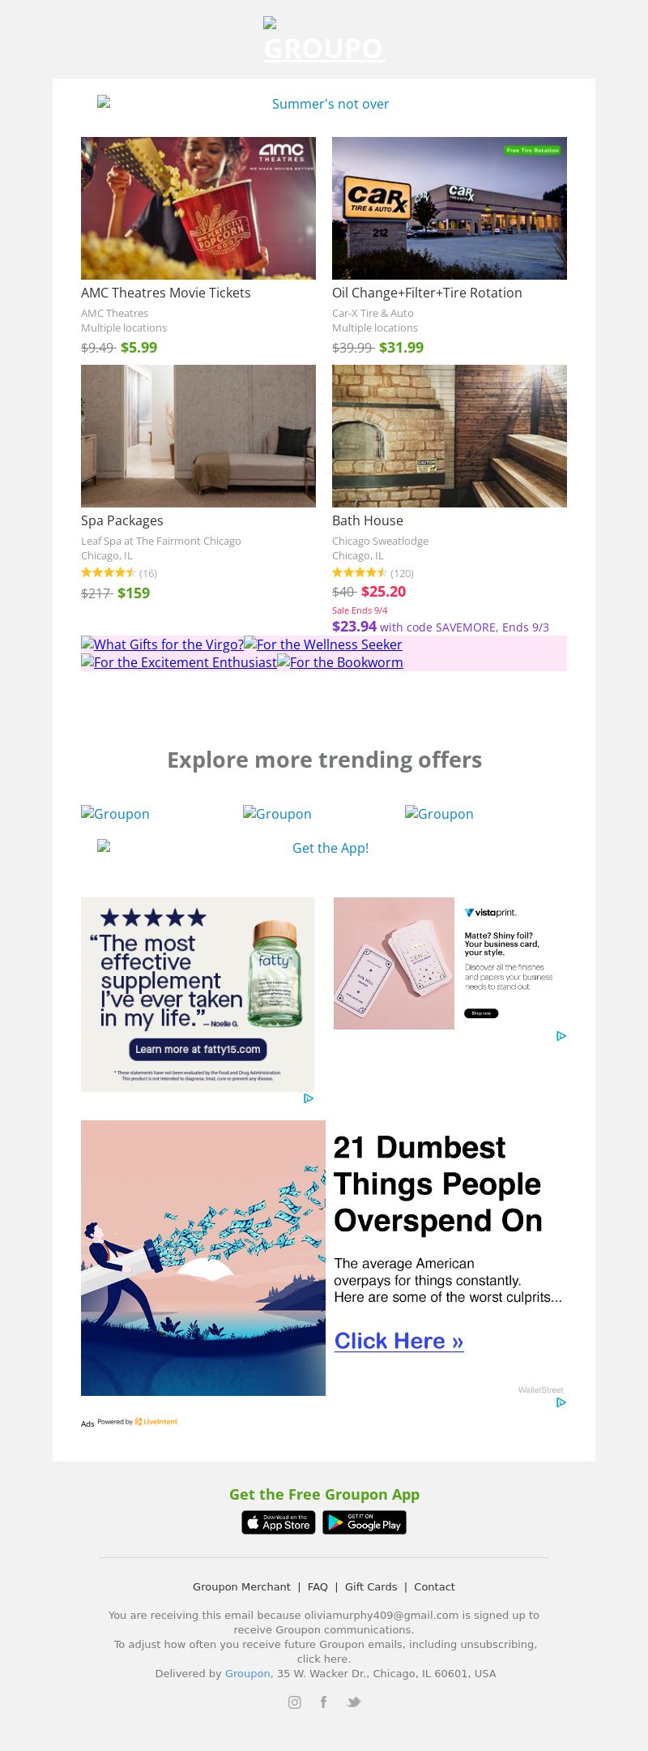This screenshot has height=1751, width=648.
Task: Open the Gift Cards footer link
Action: pyautogui.click(x=371, y=1586)
